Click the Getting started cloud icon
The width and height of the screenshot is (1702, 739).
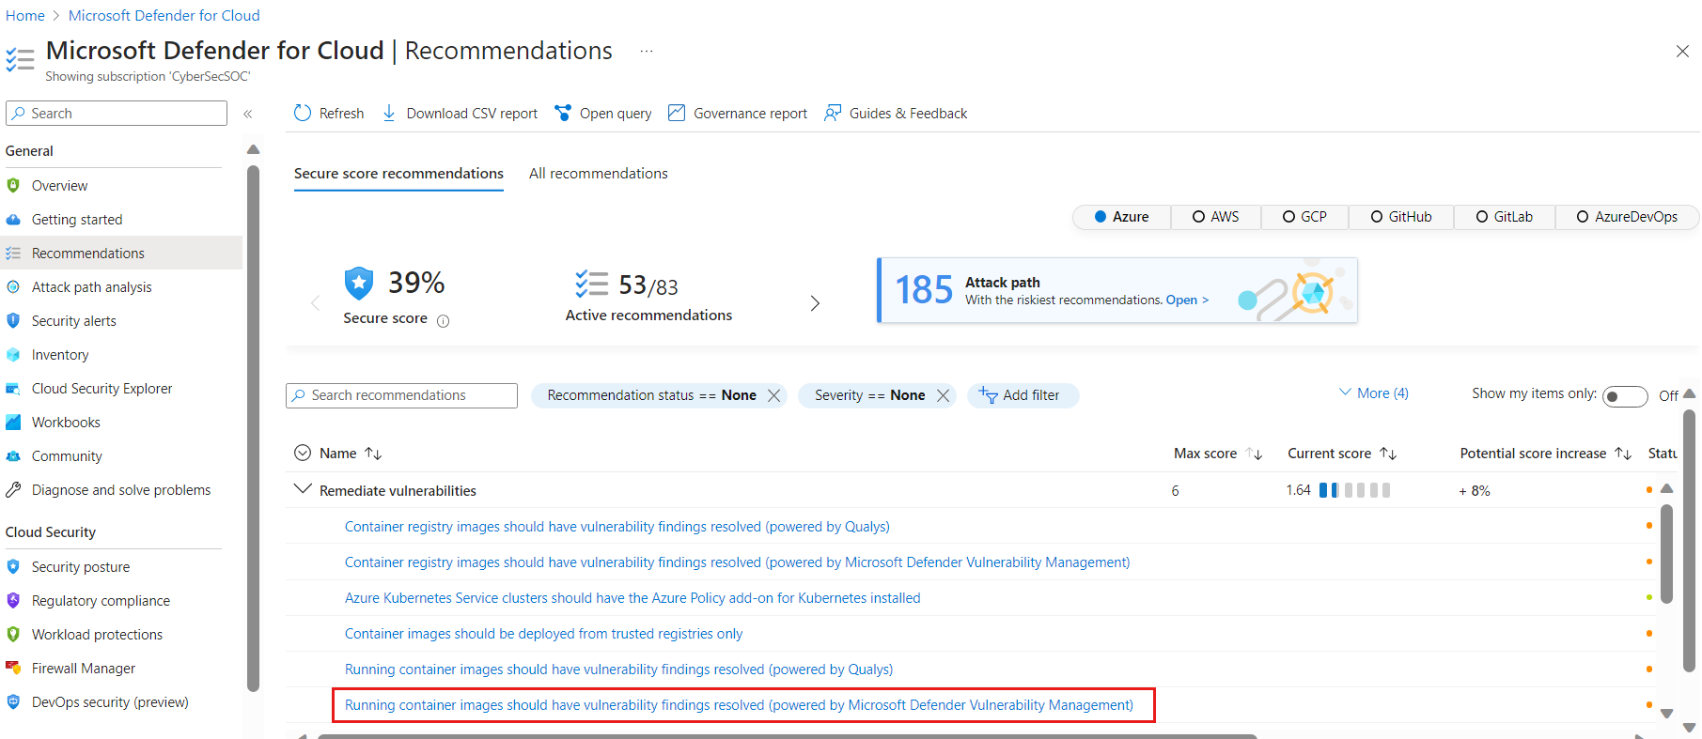point(13,219)
